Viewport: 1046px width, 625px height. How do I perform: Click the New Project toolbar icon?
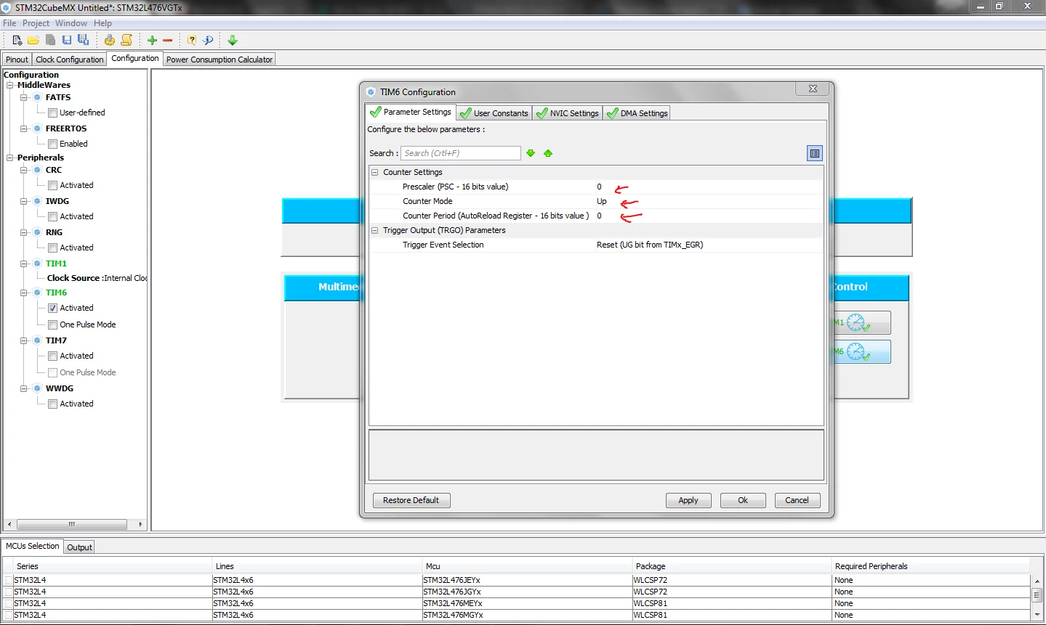pyautogui.click(x=17, y=40)
